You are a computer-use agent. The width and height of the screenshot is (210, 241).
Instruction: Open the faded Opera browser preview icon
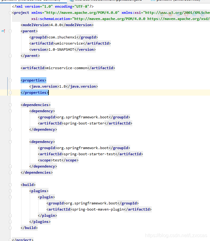[x=186, y=14]
